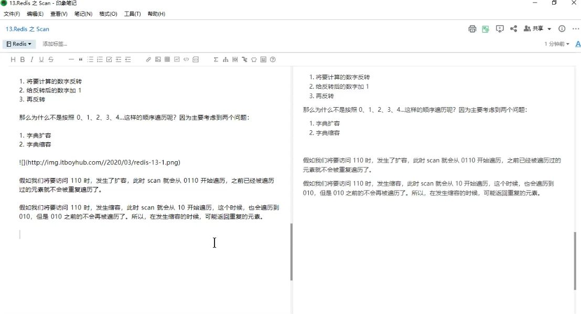The width and height of the screenshot is (581, 314).
Task: Click the editor line '2. 字典缩容'
Action: [35, 144]
